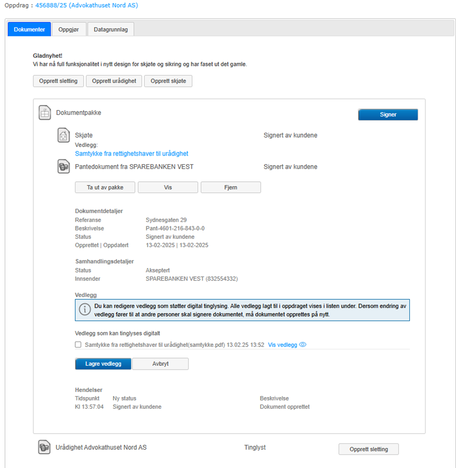Click the Vis button
Screen dimensions: 456x468
168,187
